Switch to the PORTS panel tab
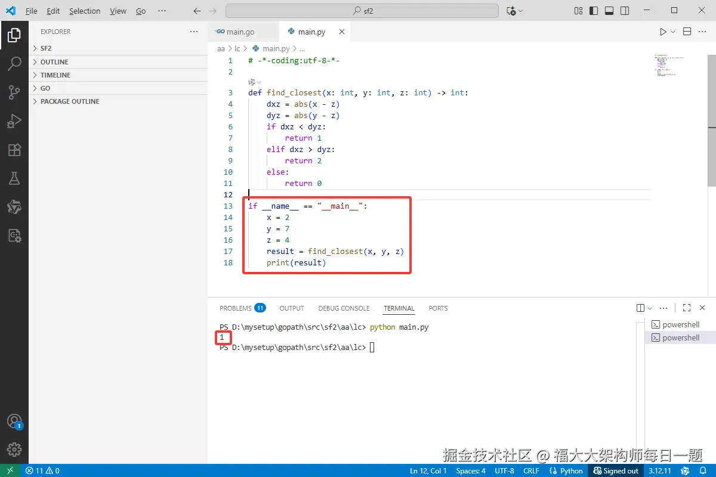Screen dimensions: 716x477 coord(438,308)
